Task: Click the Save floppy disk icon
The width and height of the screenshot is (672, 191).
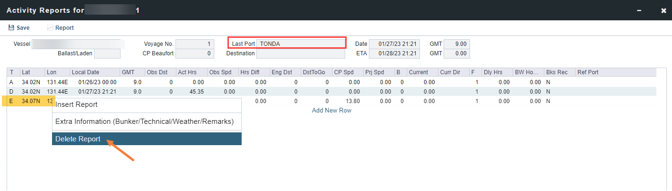Action: [x=11, y=28]
